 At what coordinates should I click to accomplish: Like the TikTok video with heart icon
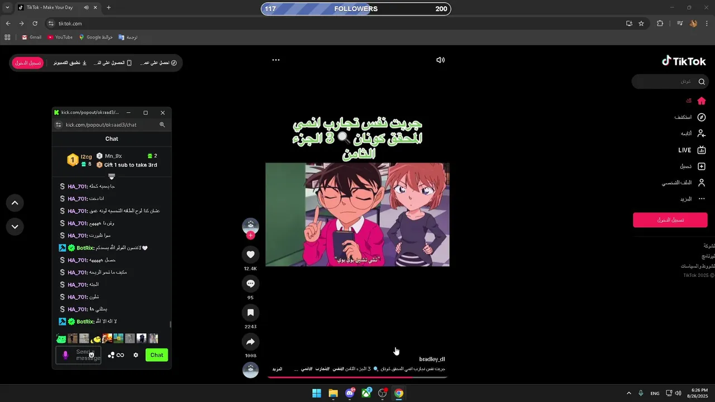(x=250, y=255)
